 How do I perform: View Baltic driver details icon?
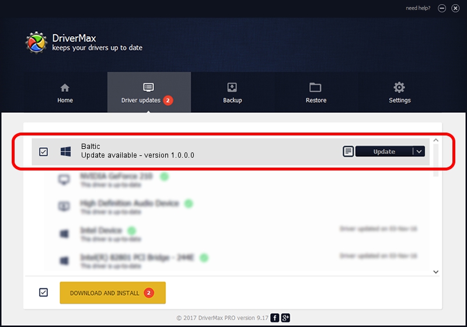click(x=347, y=152)
